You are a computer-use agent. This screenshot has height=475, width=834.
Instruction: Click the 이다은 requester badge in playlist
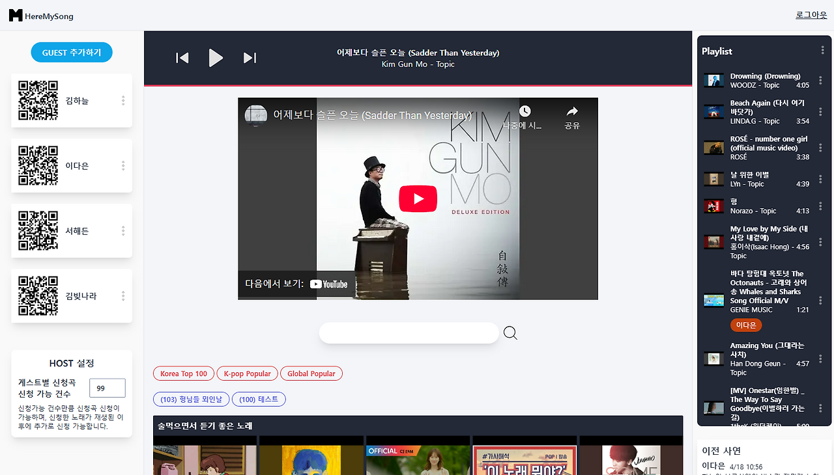746,325
